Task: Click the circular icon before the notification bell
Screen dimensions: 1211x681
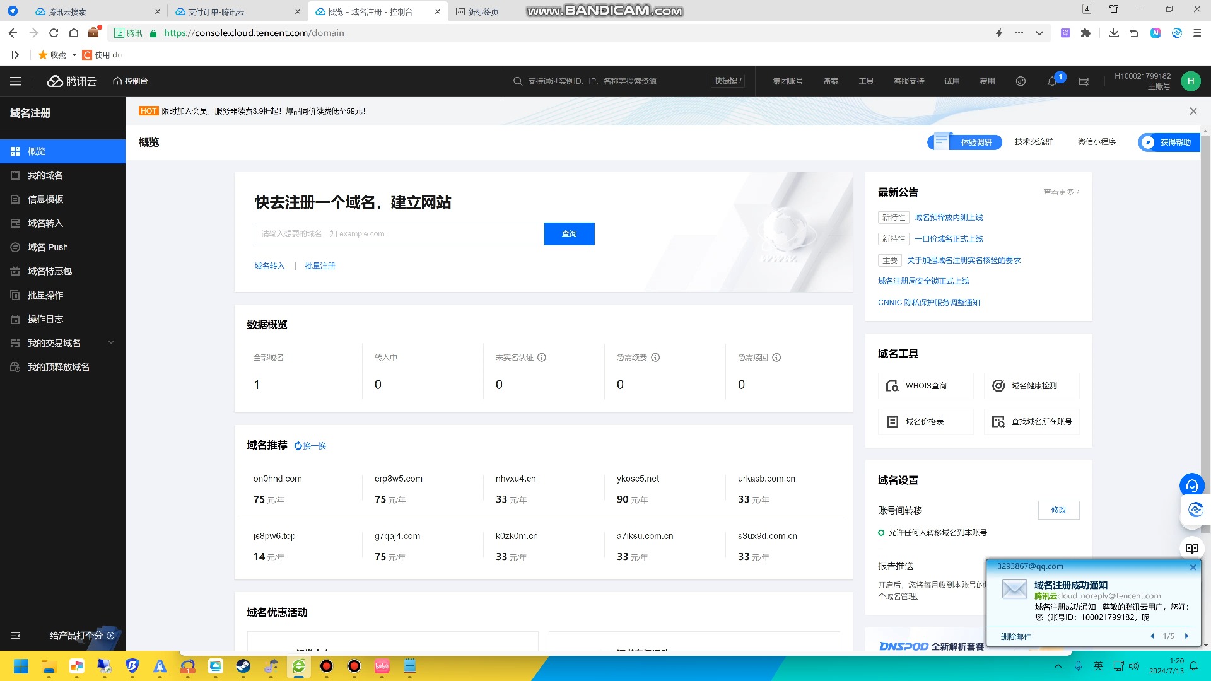Action: 1021,81
